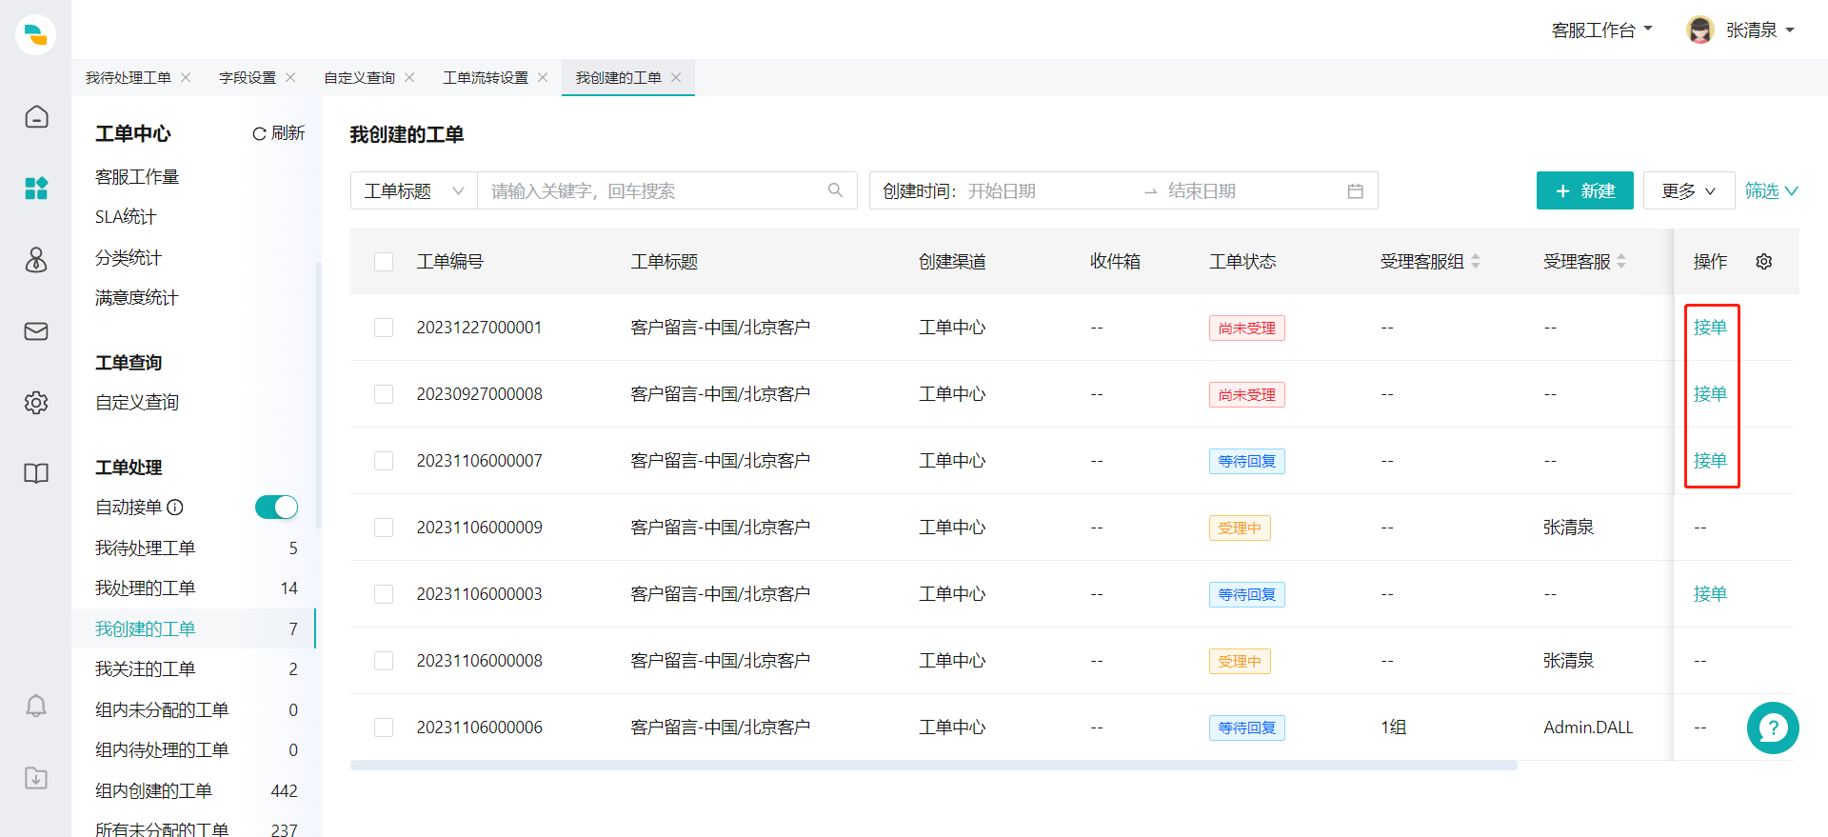This screenshot has width=1828, height=837.
Task: Switch to 工单流转设置 tab
Action: point(486,77)
